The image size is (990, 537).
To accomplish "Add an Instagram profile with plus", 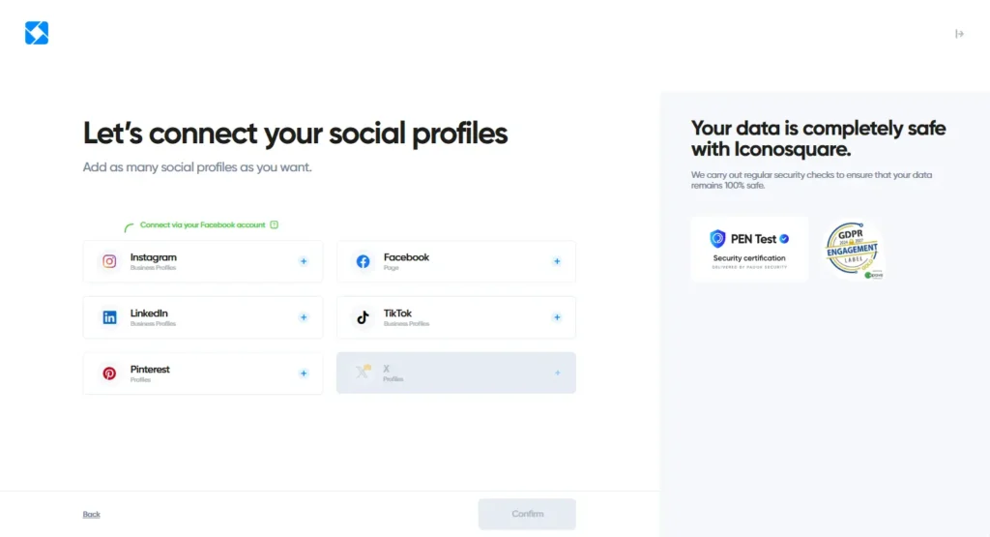I will (x=303, y=261).
